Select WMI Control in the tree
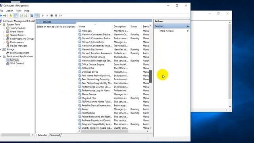Image resolution: width=254 pixels, height=143 pixels. click(17, 64)
